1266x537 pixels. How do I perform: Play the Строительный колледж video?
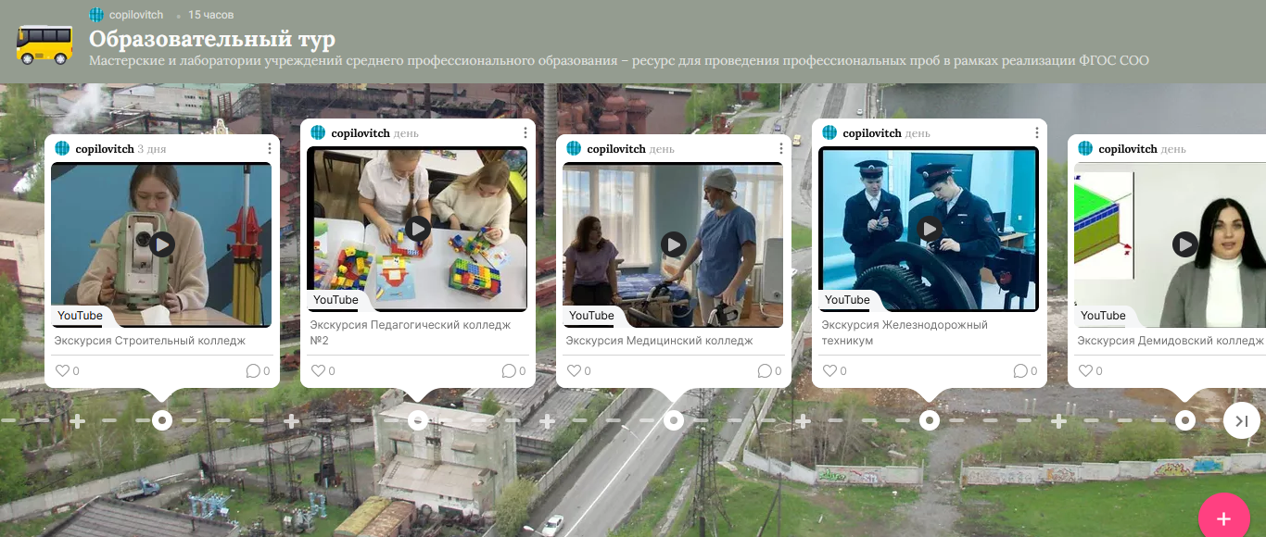pyautogui.click(x=162, y=244)
